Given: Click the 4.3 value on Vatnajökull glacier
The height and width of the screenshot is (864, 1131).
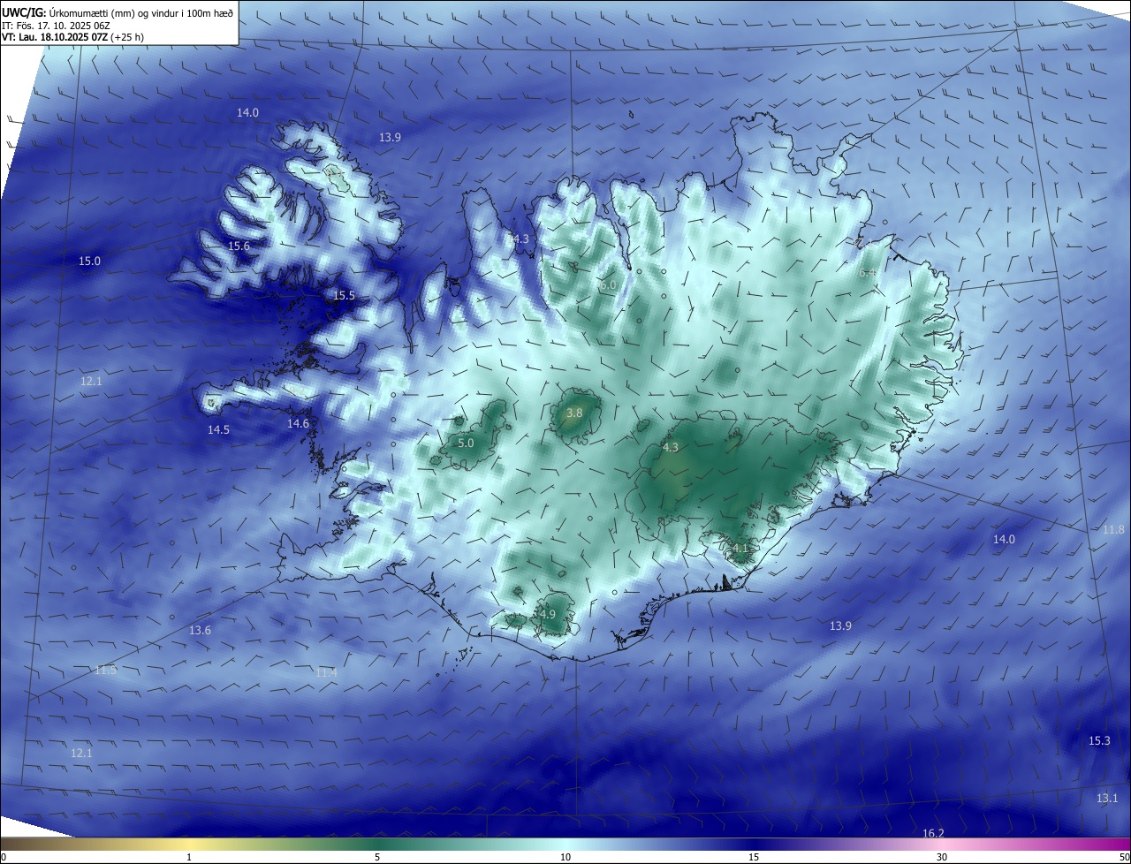Looking at the screenshot, I should pyautogui.click(x=671, y=448).
